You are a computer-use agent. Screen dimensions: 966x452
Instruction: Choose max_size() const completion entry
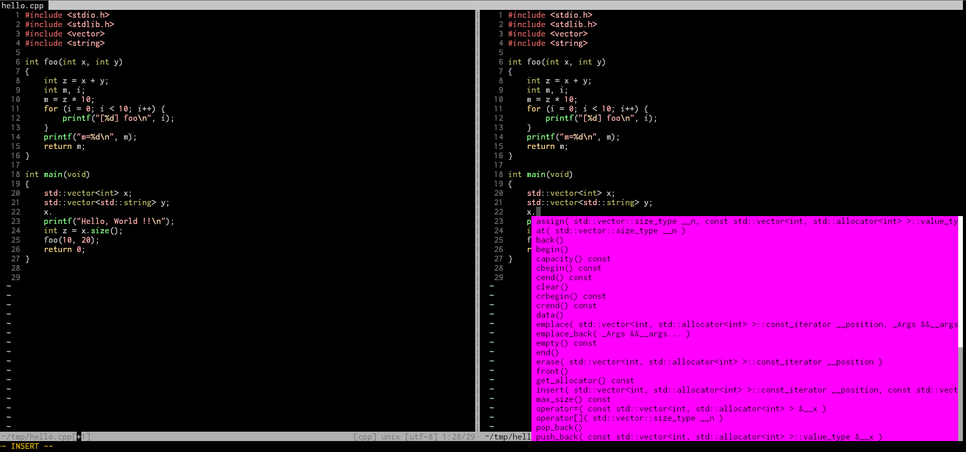745,399
